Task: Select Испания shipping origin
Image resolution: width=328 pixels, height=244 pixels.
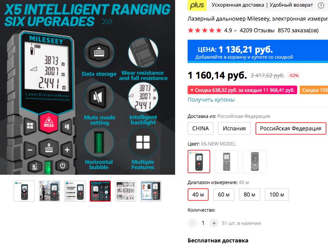Action: [x=234, y=128]
